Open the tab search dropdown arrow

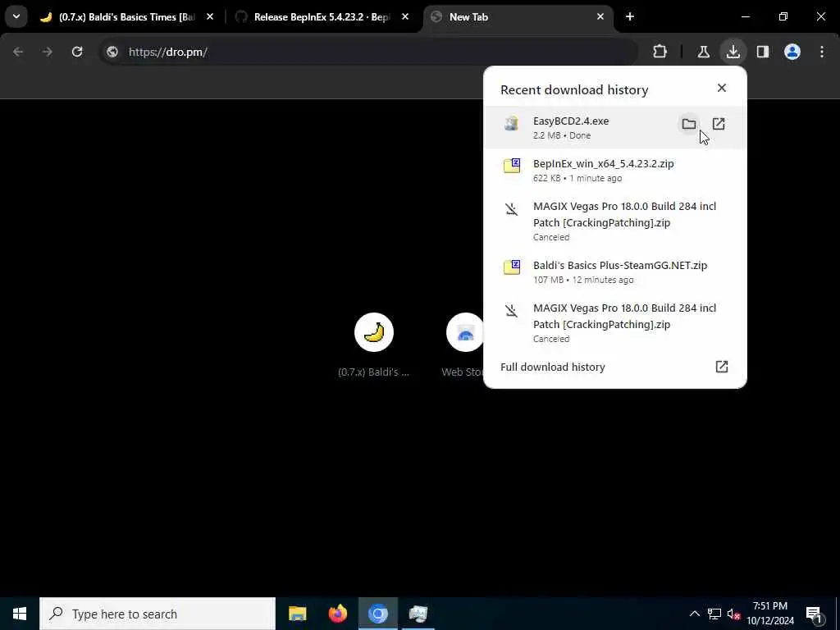click(16, 16)
